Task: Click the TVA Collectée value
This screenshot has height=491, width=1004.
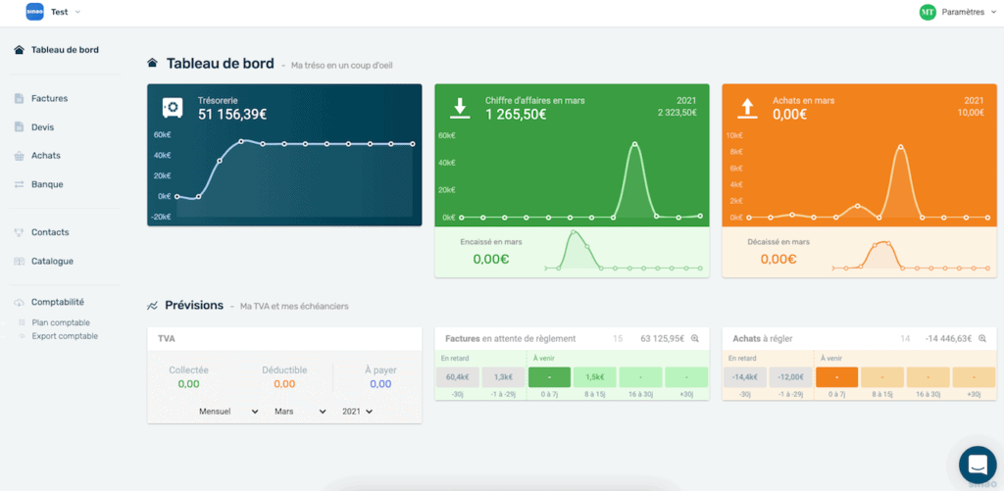Action: pyautogui.click(x=189, y=384)
